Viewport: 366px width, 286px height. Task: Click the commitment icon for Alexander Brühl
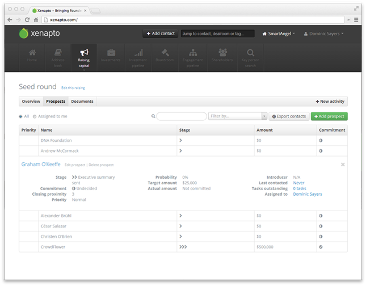pyautogui.click(x=321, y=216)
